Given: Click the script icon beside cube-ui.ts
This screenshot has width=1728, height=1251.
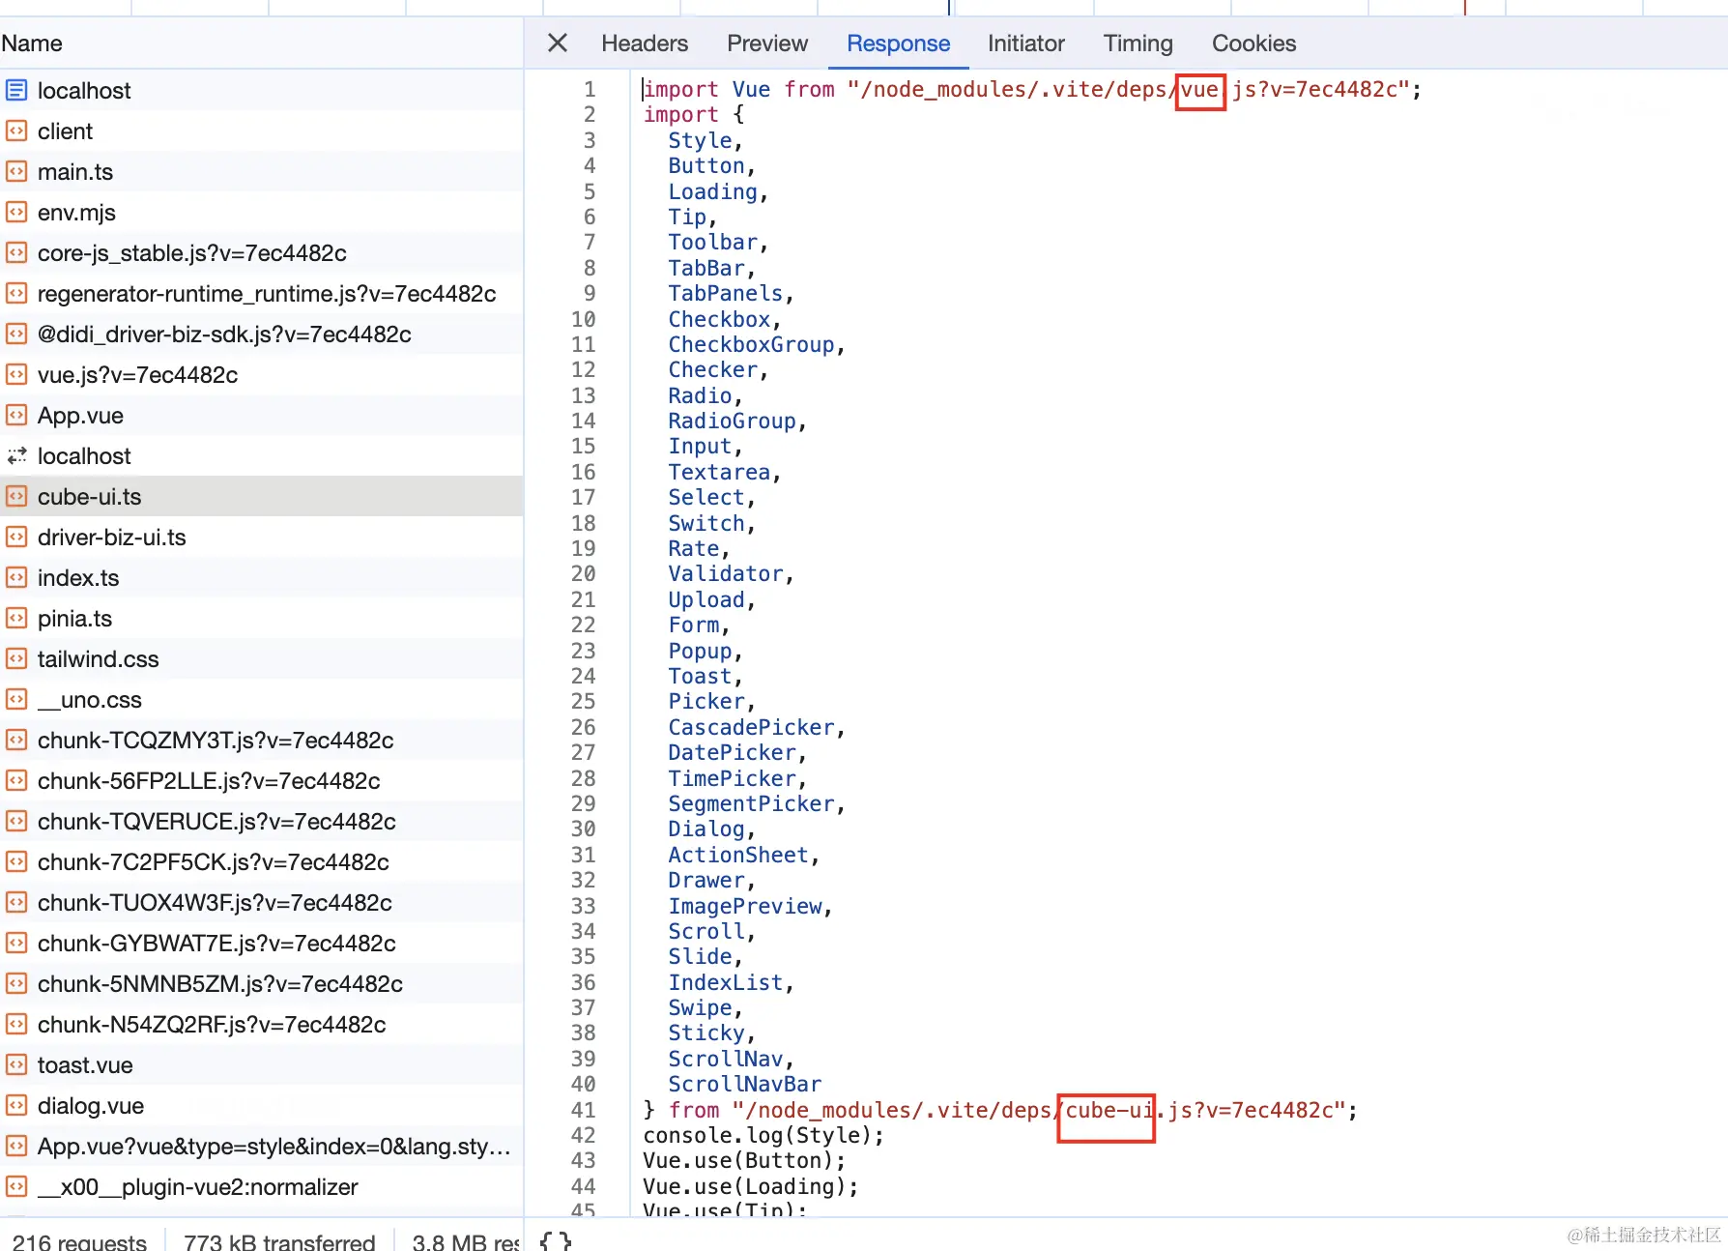Looking at the screenshot, I should tap(16, 497).
